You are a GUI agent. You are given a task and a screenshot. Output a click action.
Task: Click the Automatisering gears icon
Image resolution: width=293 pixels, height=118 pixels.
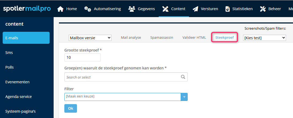pos(88,9)
